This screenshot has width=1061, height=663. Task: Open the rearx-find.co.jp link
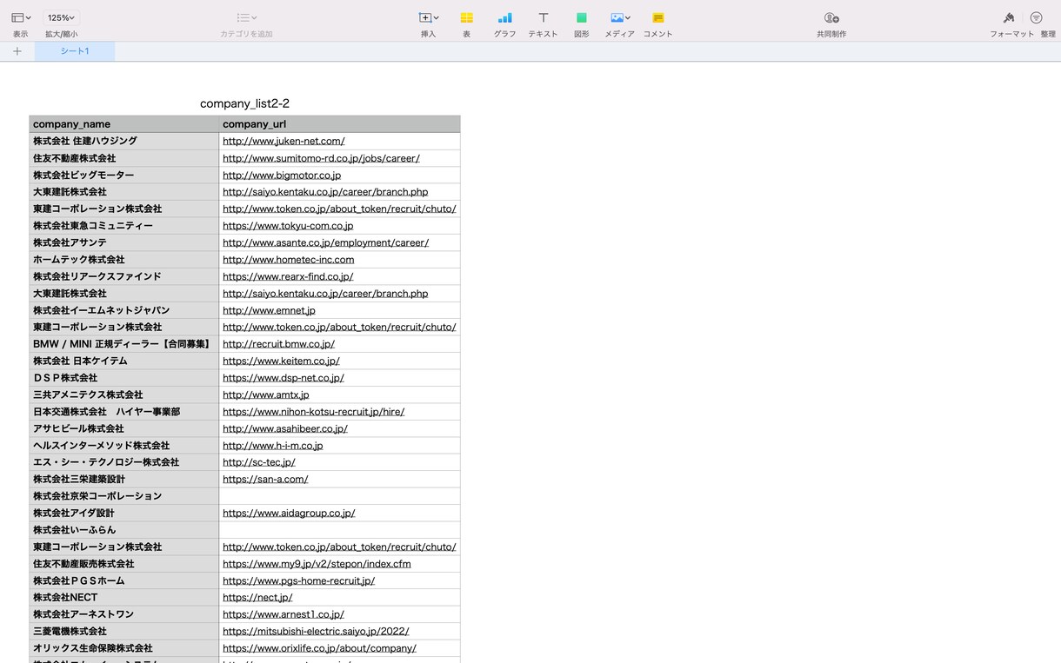tap(288, 276)
